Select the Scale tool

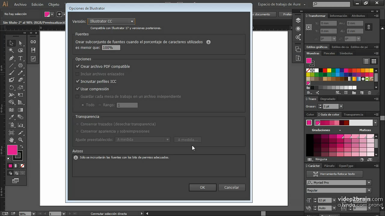pyautogui.click(x=20, y=88)
